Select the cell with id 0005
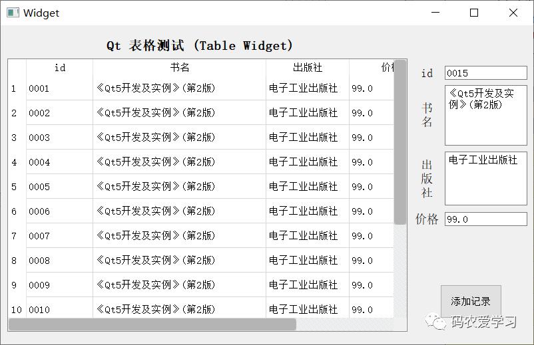The image size is (534, 345). [60, 187]
